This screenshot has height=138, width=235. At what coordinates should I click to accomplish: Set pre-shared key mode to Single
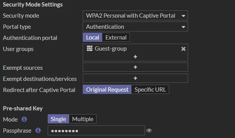pos(58,119)
